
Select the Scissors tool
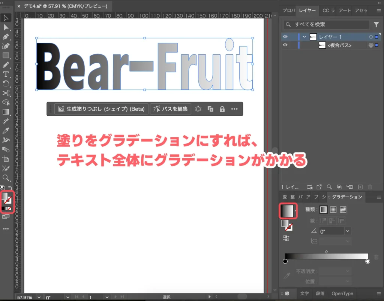point(6,93)
